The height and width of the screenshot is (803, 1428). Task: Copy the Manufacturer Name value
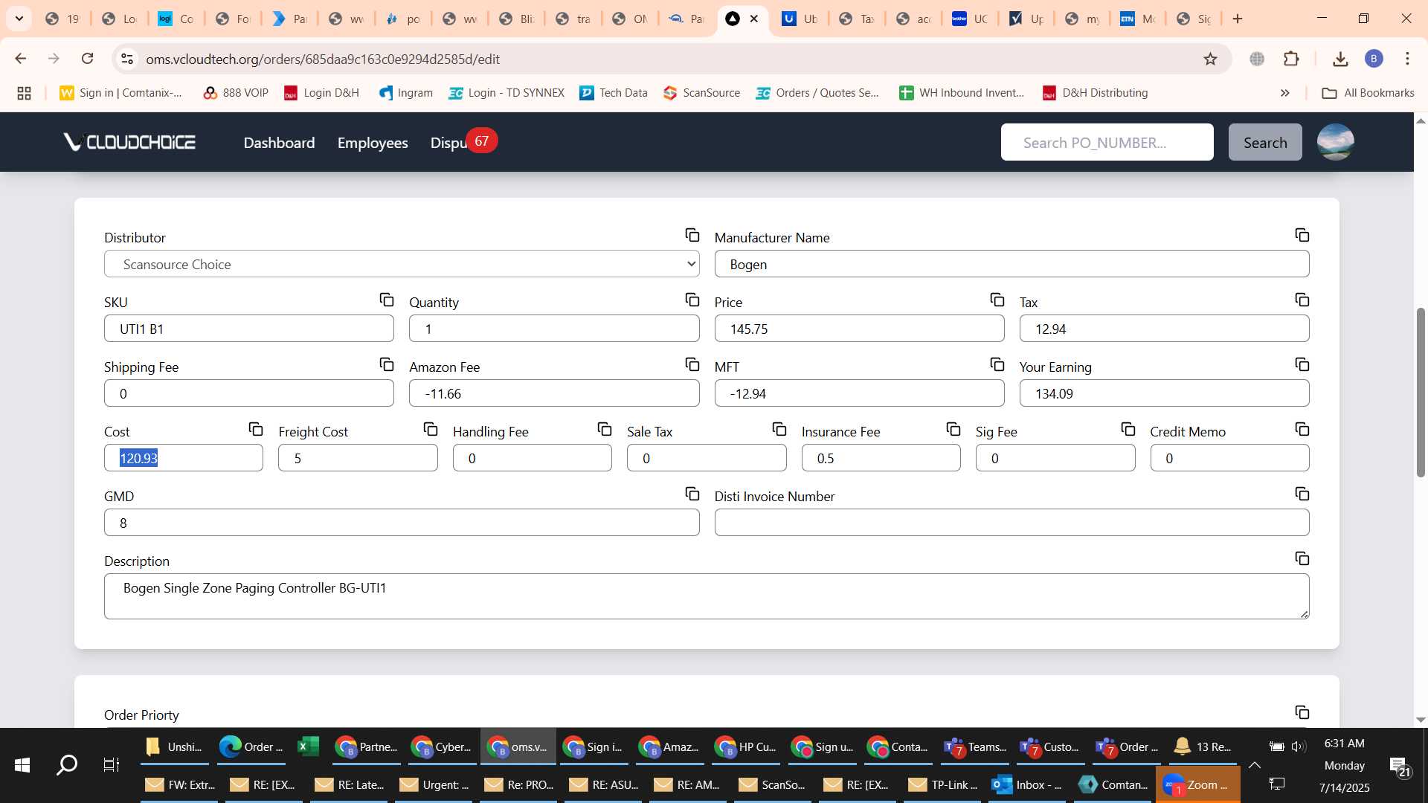1302,235
